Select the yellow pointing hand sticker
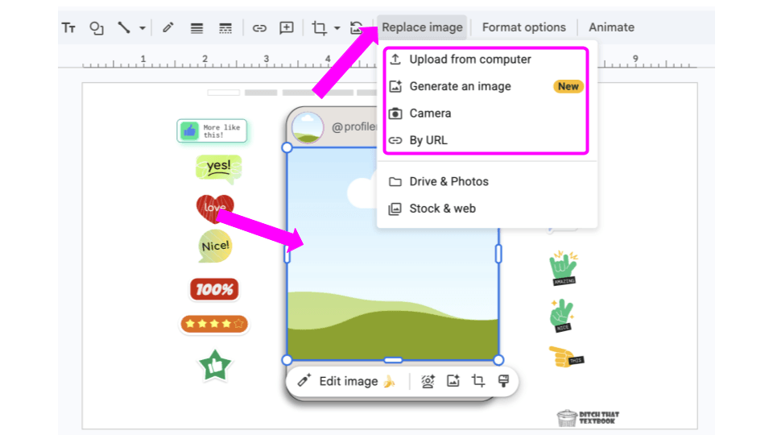 pyautogui.click(x=566, y=357)
